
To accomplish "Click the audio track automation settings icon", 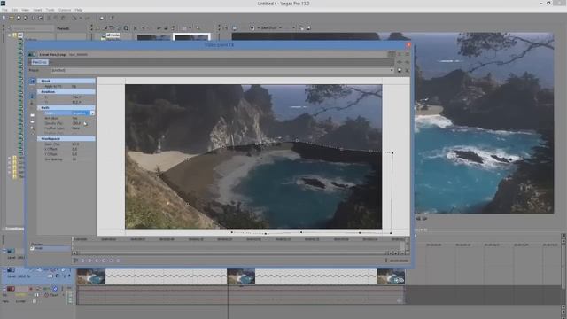I will [55, 289].
